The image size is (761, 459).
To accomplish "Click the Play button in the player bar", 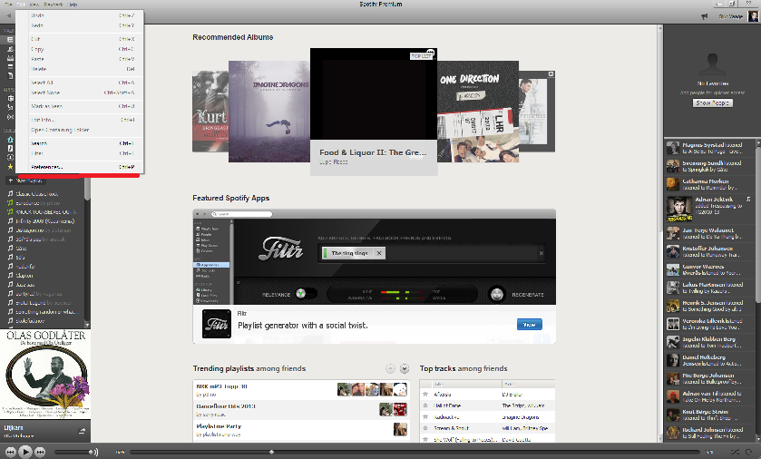I will click(25, 453).
